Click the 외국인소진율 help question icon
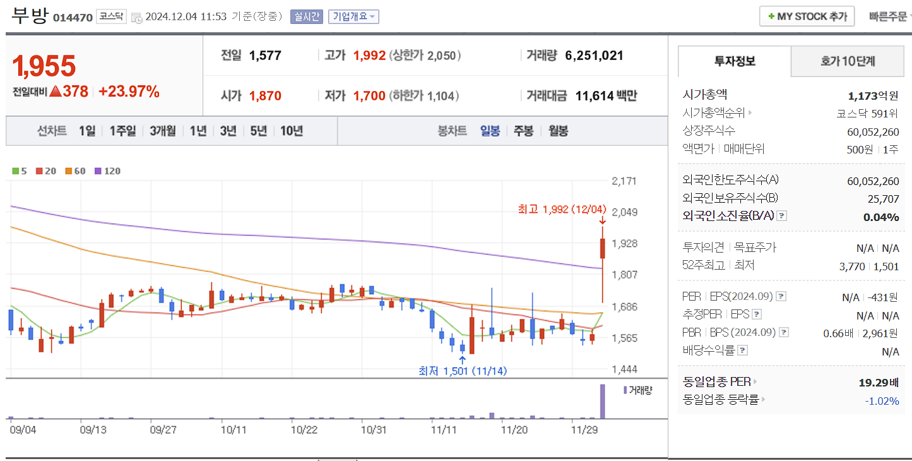The height and width of the screenshot is (461, 912). (x=781, y=216)
